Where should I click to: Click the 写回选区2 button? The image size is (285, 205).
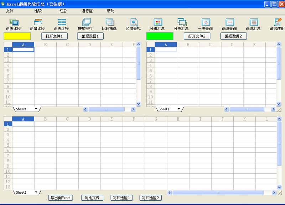tap(150, 198)
